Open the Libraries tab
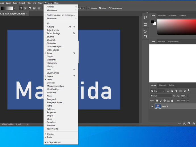 click(162, 41)
